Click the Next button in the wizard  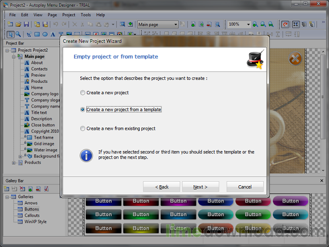[x=200, y=187]
